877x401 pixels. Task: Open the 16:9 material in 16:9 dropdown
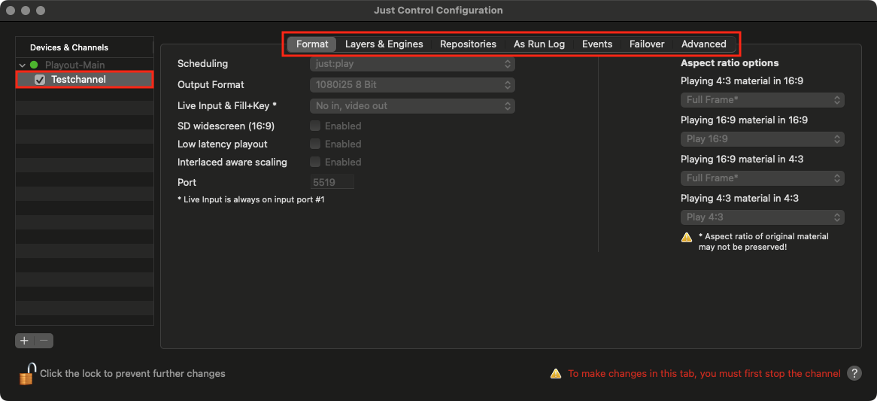tap(763, 139)
